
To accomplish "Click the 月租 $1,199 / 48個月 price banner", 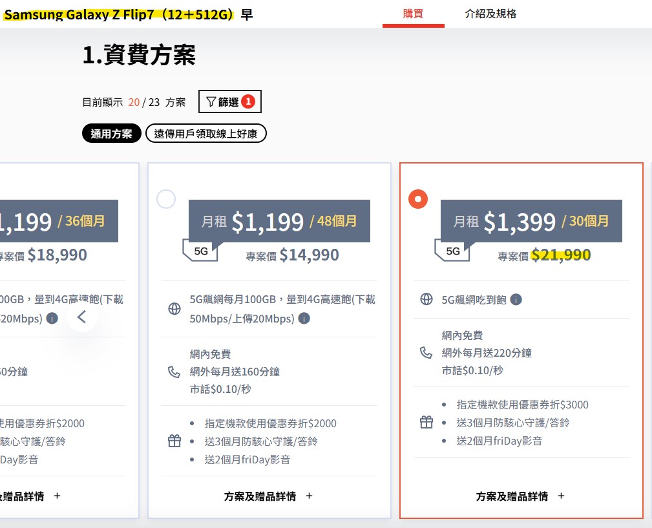I will coord(279,221).
